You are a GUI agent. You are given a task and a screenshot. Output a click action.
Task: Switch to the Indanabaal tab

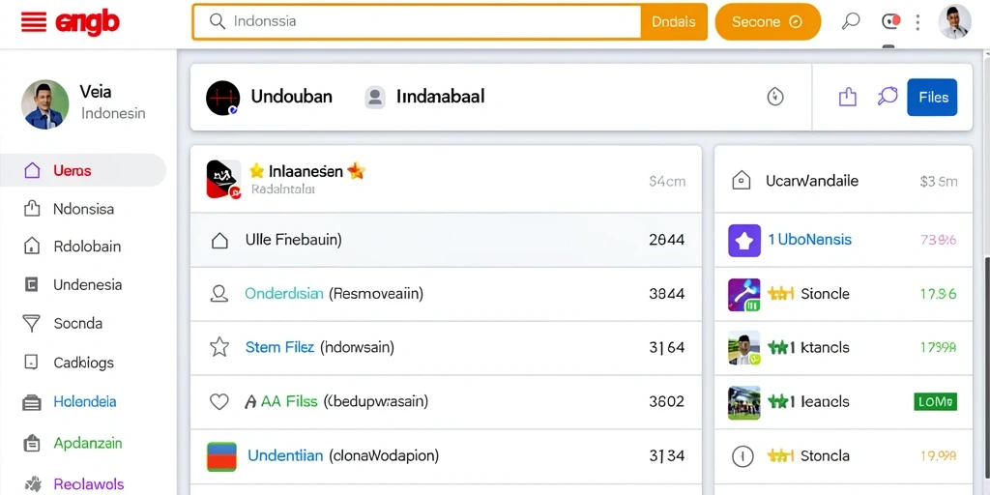pyautogui.click(x=441, y=97)
